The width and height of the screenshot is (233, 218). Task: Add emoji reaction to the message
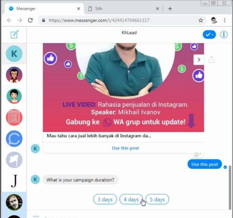click(x=198, y=155)
